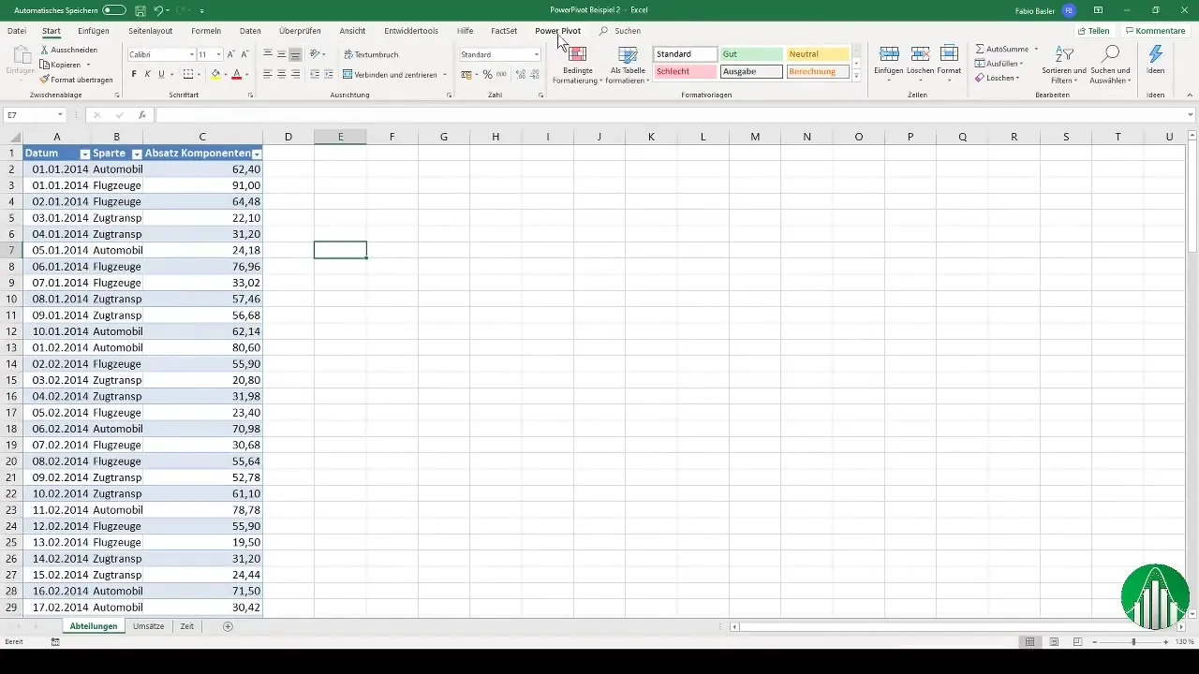Open the font name Calibri dropdown

tap(193, 54)
